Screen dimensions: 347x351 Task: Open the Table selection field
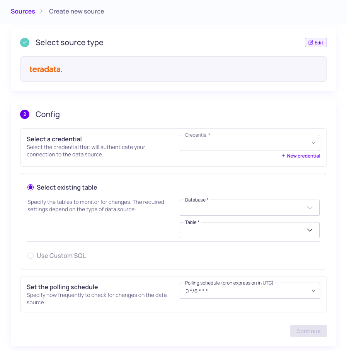tap(243, 231)
